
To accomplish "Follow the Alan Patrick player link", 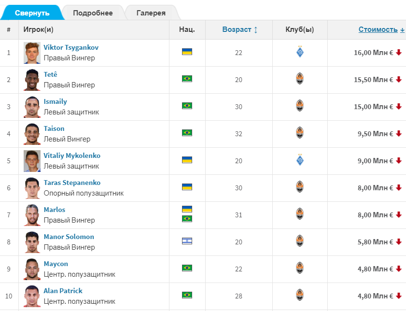I will tap(63, 291).
